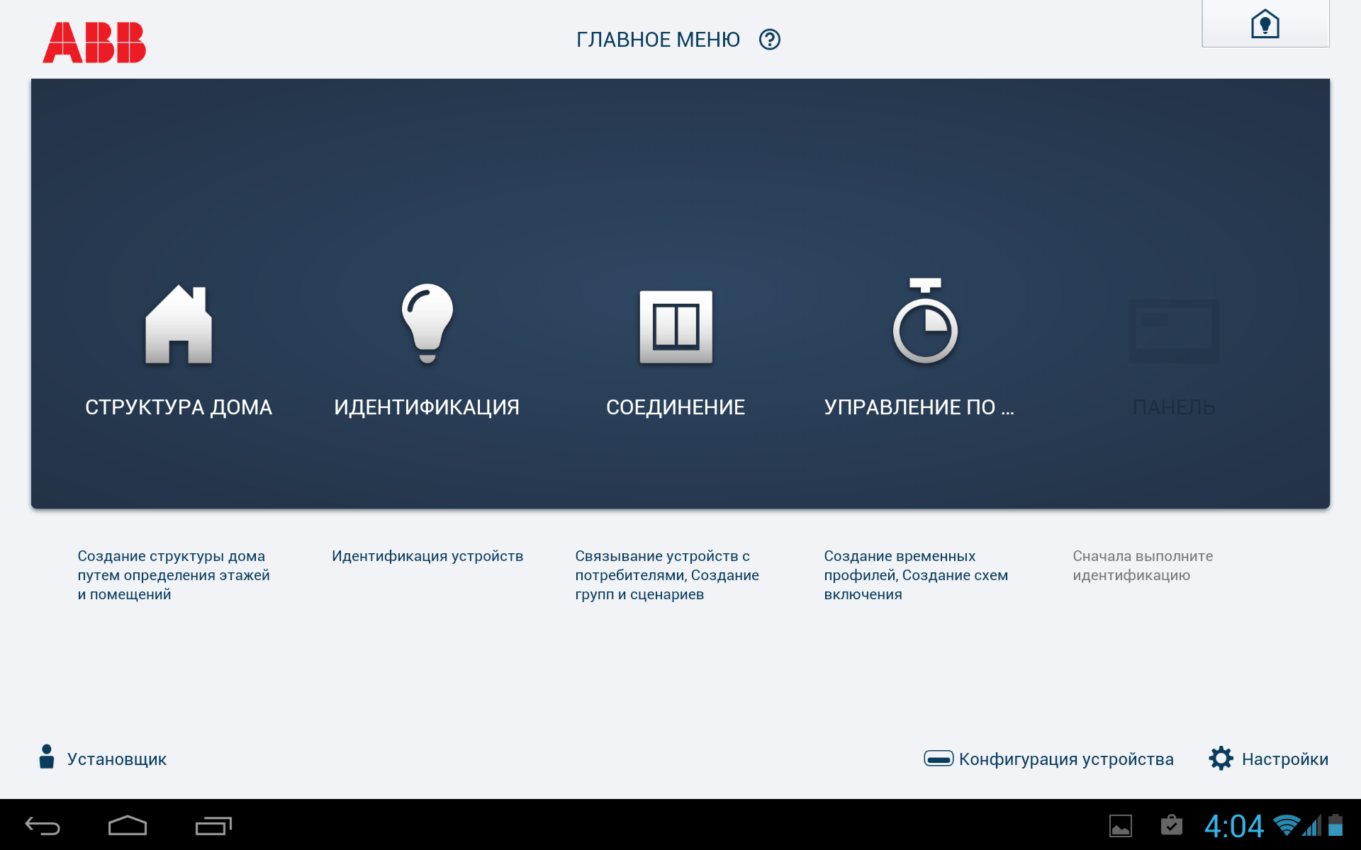Select the timer control stopwatch icon
This screenshot has height=850, width=1361.
click(x=925, y=322)
